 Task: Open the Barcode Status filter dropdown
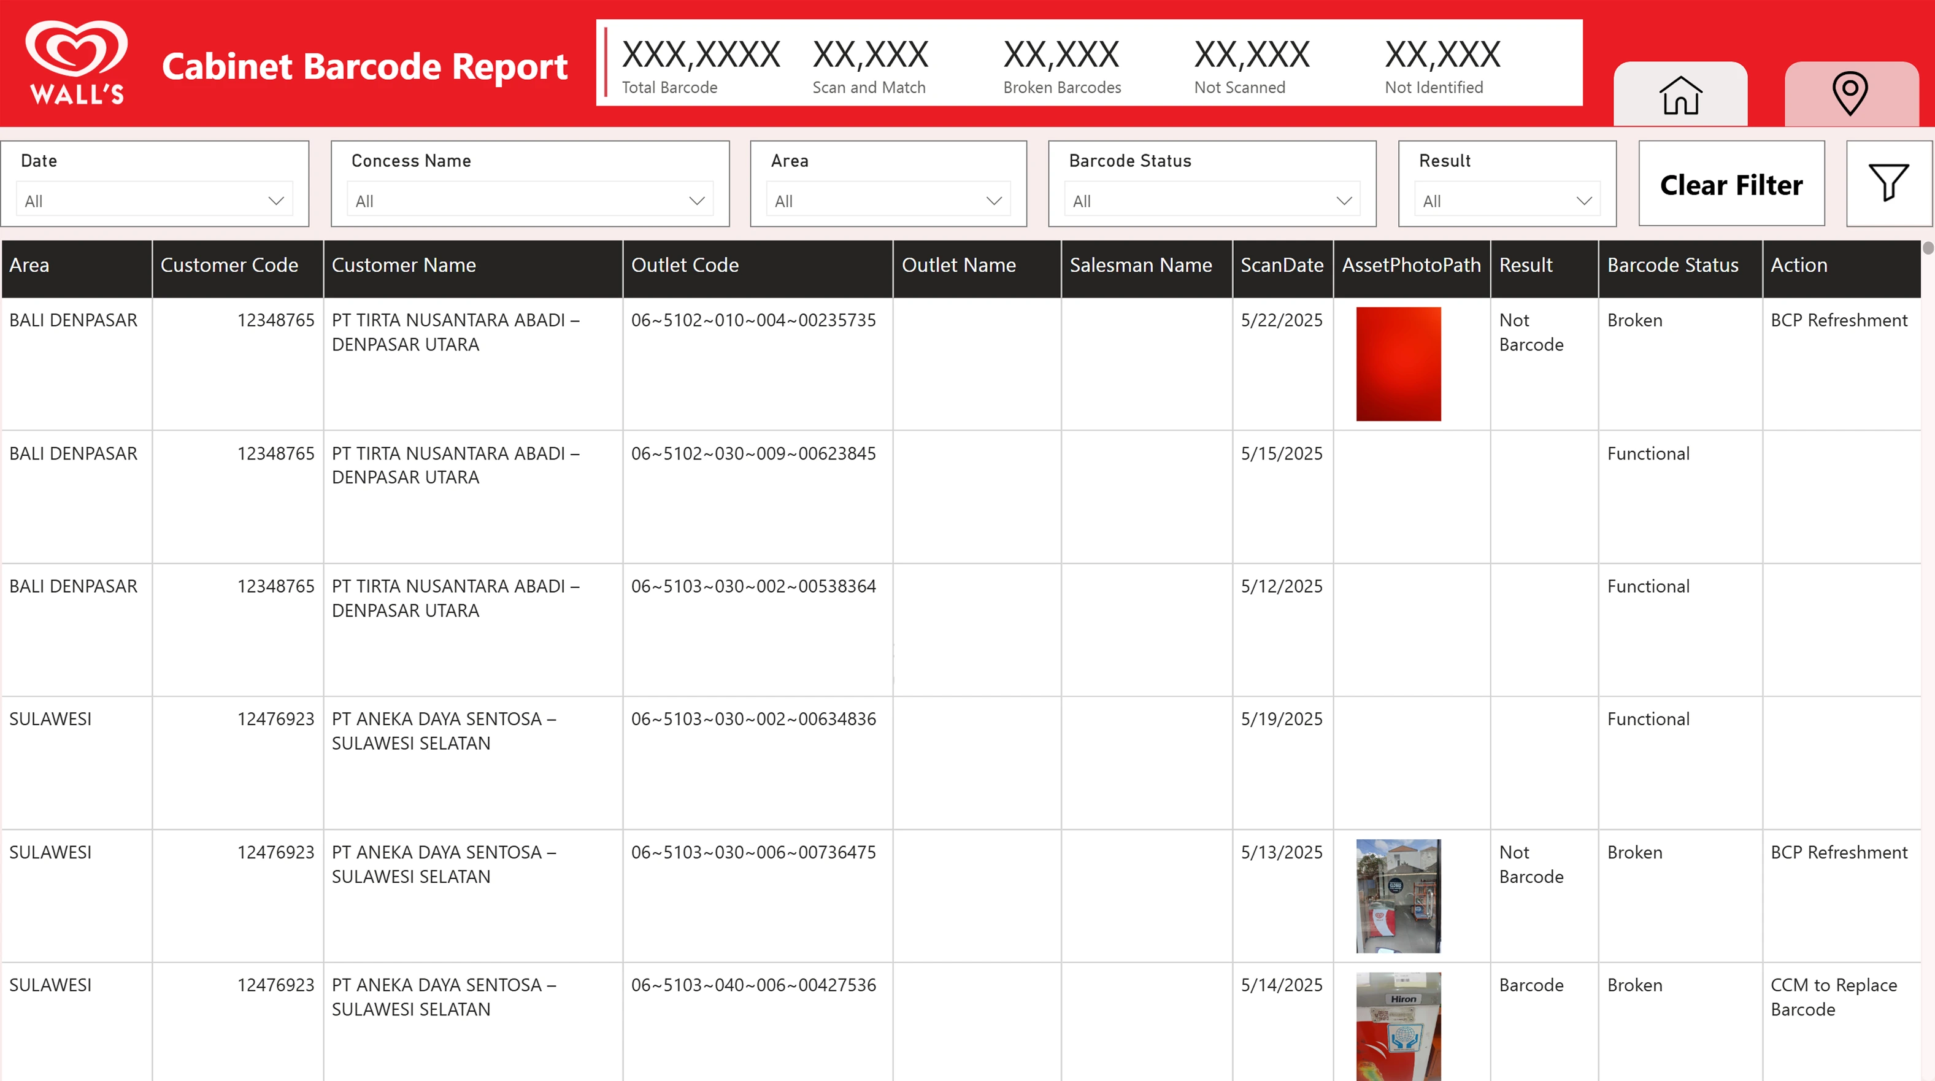pos(1212,201)
